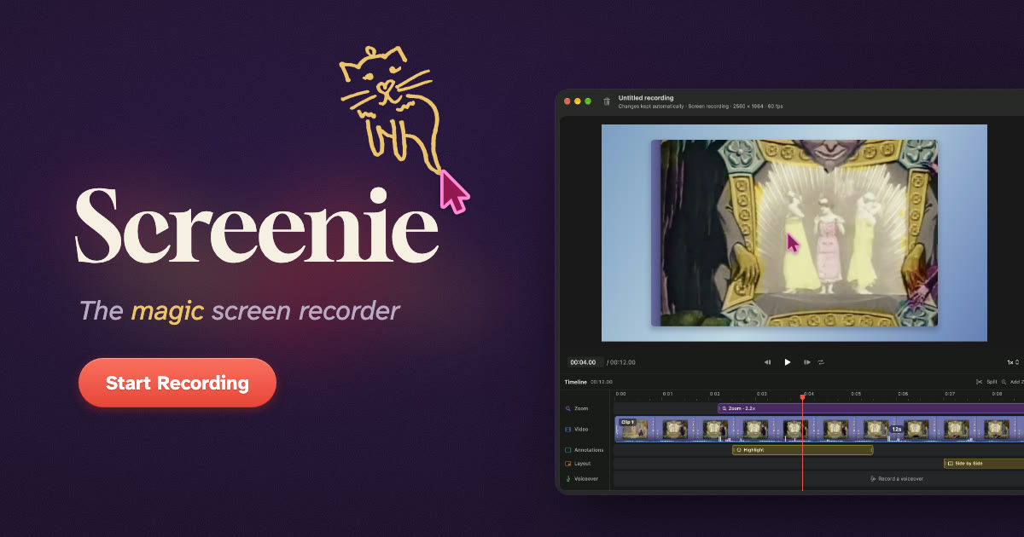Play the recording preview
The height and width of the screenshot is (537, 1024).
[788, 362]
